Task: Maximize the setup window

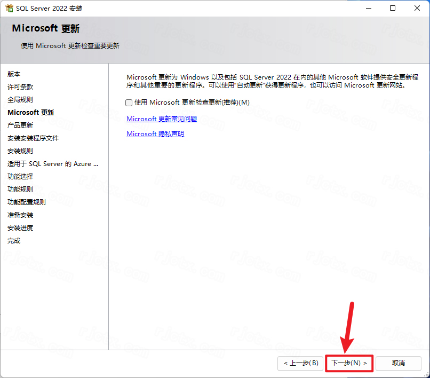Action: coord(393,8)
